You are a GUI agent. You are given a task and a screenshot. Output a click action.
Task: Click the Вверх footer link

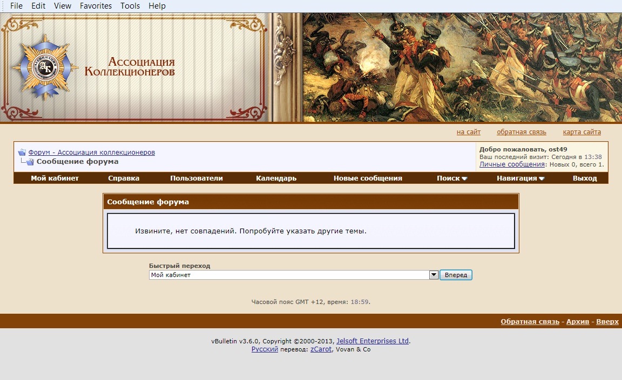click(x=607, y=321)
